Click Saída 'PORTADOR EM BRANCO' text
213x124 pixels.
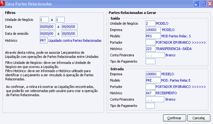(x=181, y=43)
